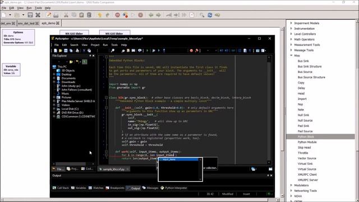Screen dimensions: 359x202
Task: Click the Debug play icon in PyScripter toolbar
Action: (154, 50)
